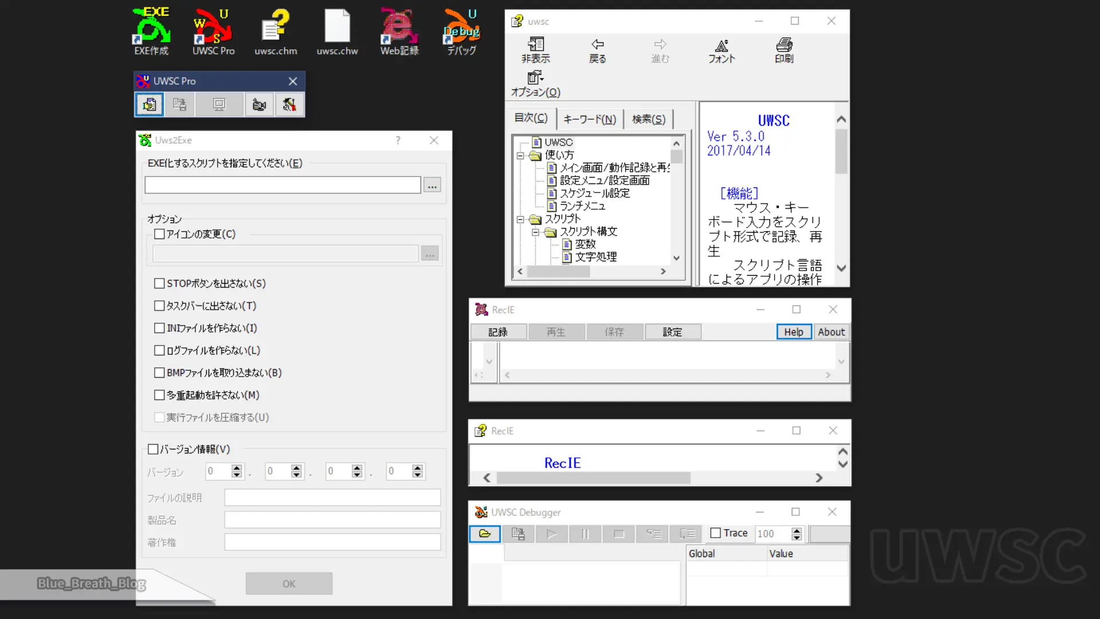This screenshot has width=1100, height=619.
Task: Click horizontal scrollbar in uwsc contents tree
Action: tap(559, 272)
